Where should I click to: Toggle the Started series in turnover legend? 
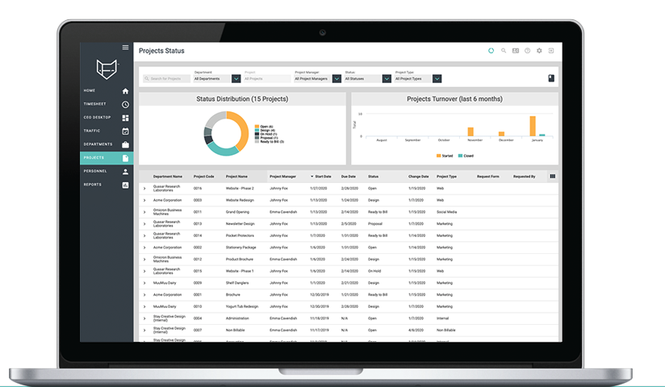point(444,156)
